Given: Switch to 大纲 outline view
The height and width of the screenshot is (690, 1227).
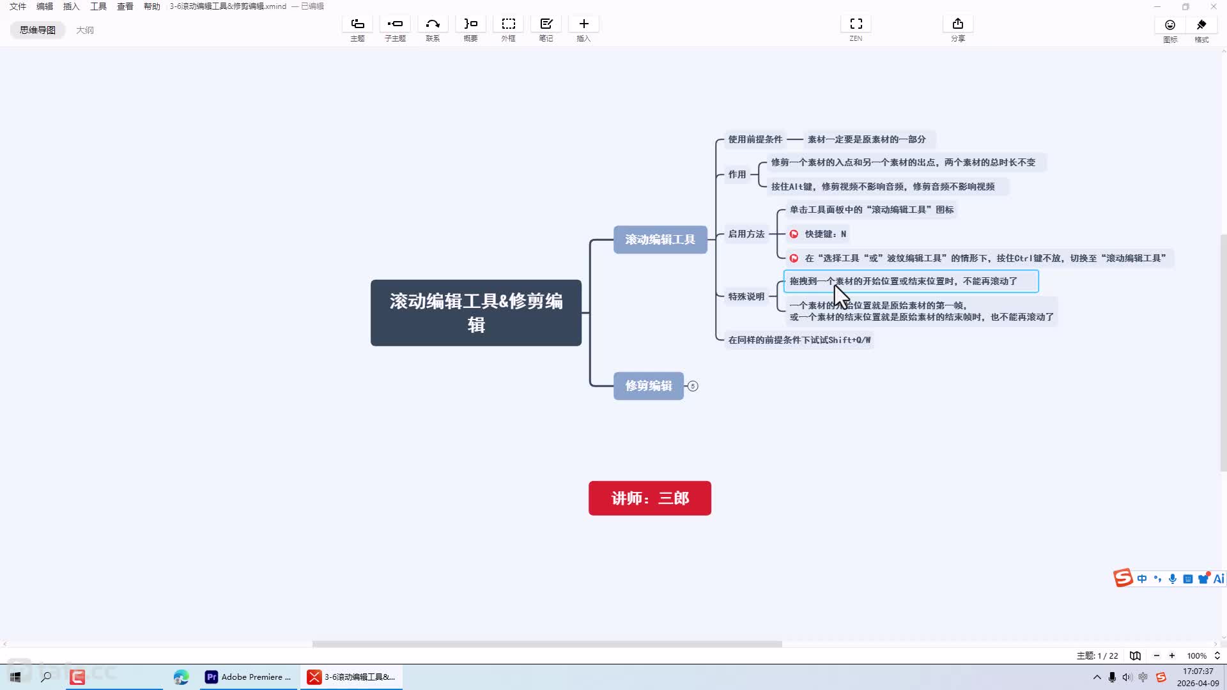Looking at the screenshot, I should point(85,30).
